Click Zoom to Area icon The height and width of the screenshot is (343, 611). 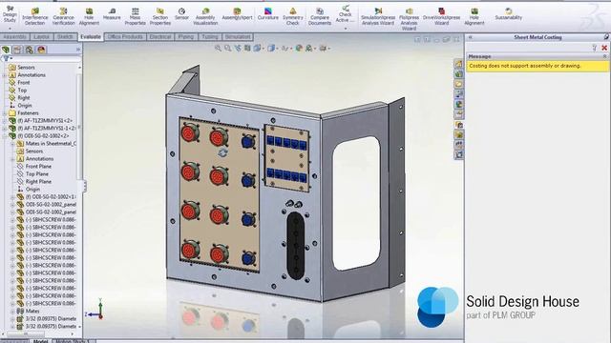[227, 49]
